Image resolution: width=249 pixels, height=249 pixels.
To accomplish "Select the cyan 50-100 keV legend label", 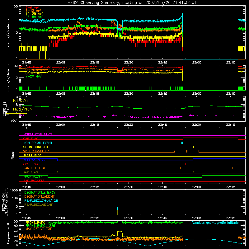I will (x=35, y=20).
